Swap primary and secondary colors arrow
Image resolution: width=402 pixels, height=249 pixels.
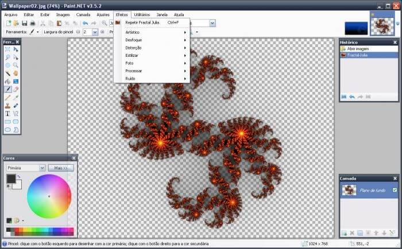pyautogui.click(x=19, y=176)
